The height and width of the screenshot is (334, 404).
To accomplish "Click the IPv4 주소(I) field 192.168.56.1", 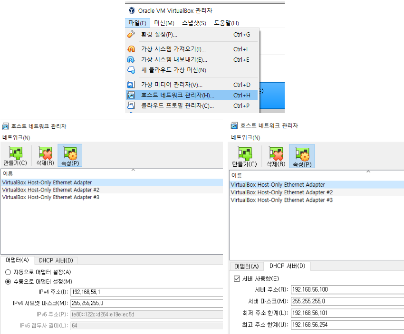I will [147, 292].
